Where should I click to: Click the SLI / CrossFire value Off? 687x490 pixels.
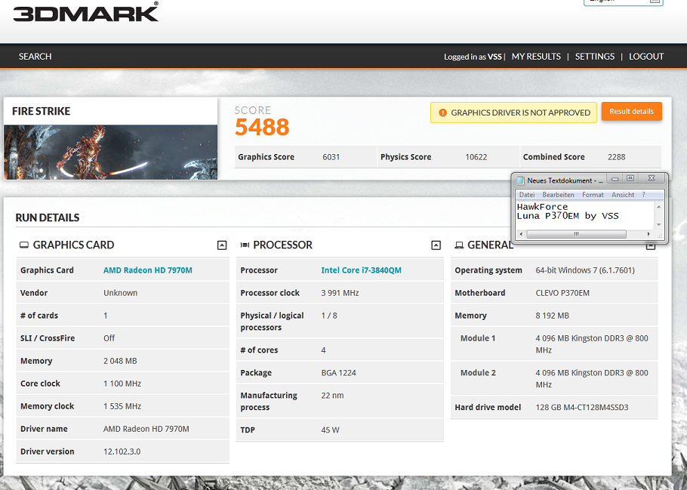[x=109, y=338]
